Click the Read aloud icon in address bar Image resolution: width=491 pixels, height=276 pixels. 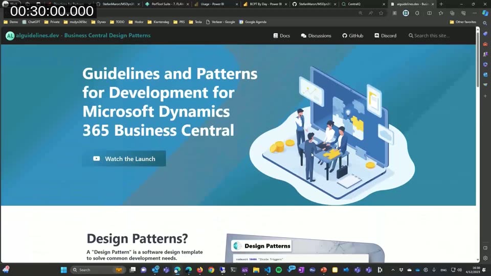(x=371, y=13)
